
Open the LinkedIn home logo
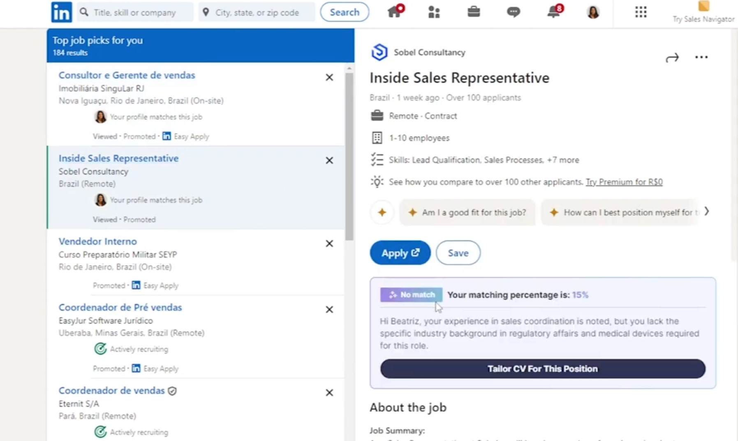[61, 12]
